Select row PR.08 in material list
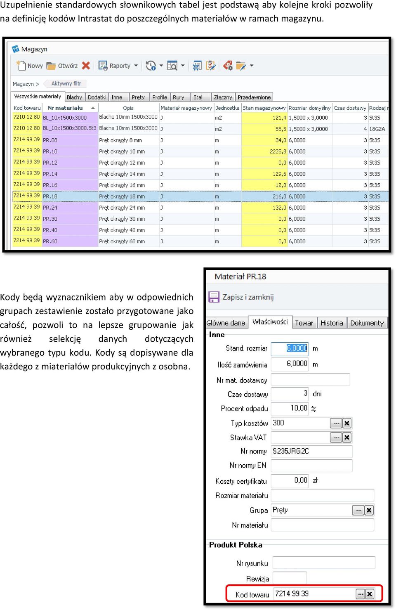Screen dimensions: 396x610 pyautogui.click(x=200, y=140)
